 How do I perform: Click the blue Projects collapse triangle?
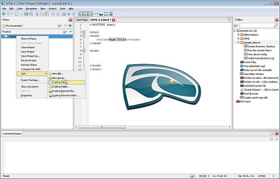coord(70,31)
